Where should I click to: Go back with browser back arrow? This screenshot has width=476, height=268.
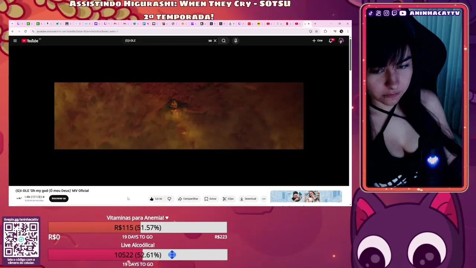pos(13,31)
